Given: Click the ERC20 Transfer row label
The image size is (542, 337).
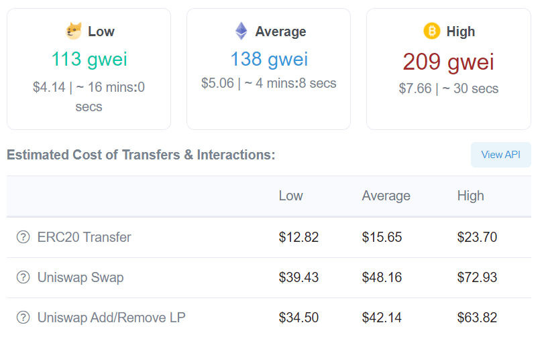Looking at the screenshot, I should click(x=84, y=237).
